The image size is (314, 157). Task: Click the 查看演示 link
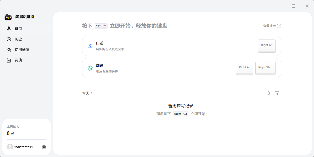click(x=269, y=26)
